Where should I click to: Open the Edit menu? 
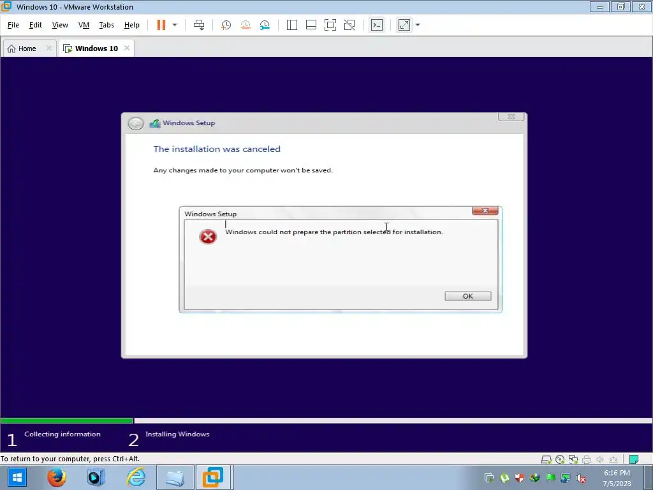click(x=36, y=25)
